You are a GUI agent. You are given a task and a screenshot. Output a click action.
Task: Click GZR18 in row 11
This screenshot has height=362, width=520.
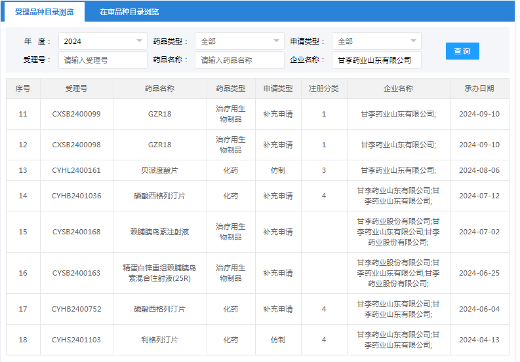pos(159,114)
